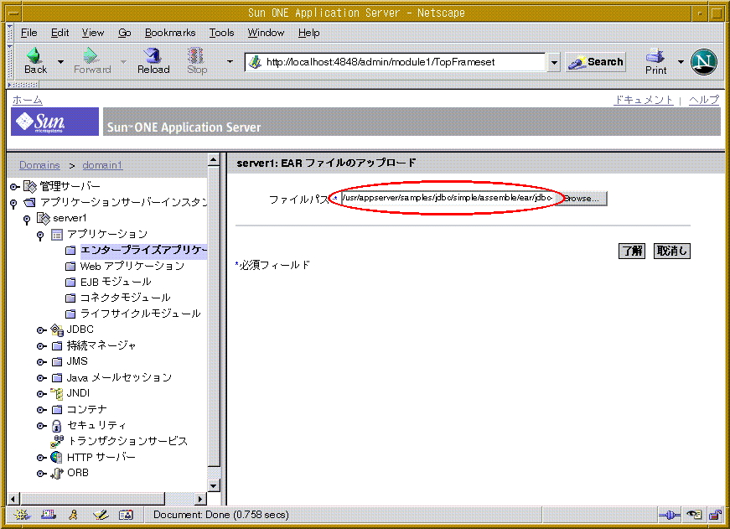Click the Netscape N logo icon
Screen dimensions: 730x529
tap(703, 61)
